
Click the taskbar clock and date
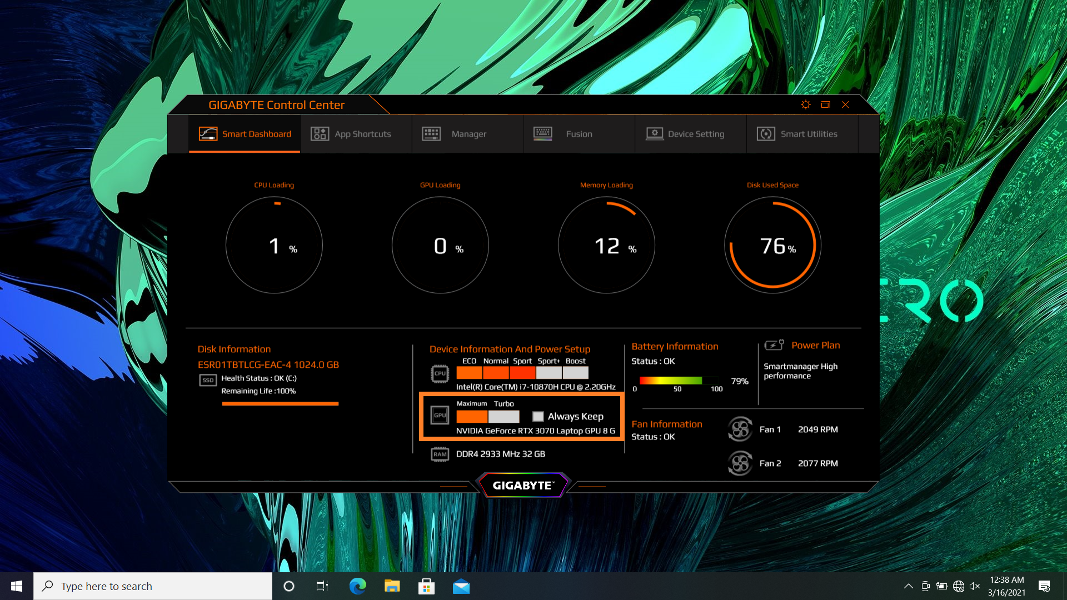[x=1006, y=586]
